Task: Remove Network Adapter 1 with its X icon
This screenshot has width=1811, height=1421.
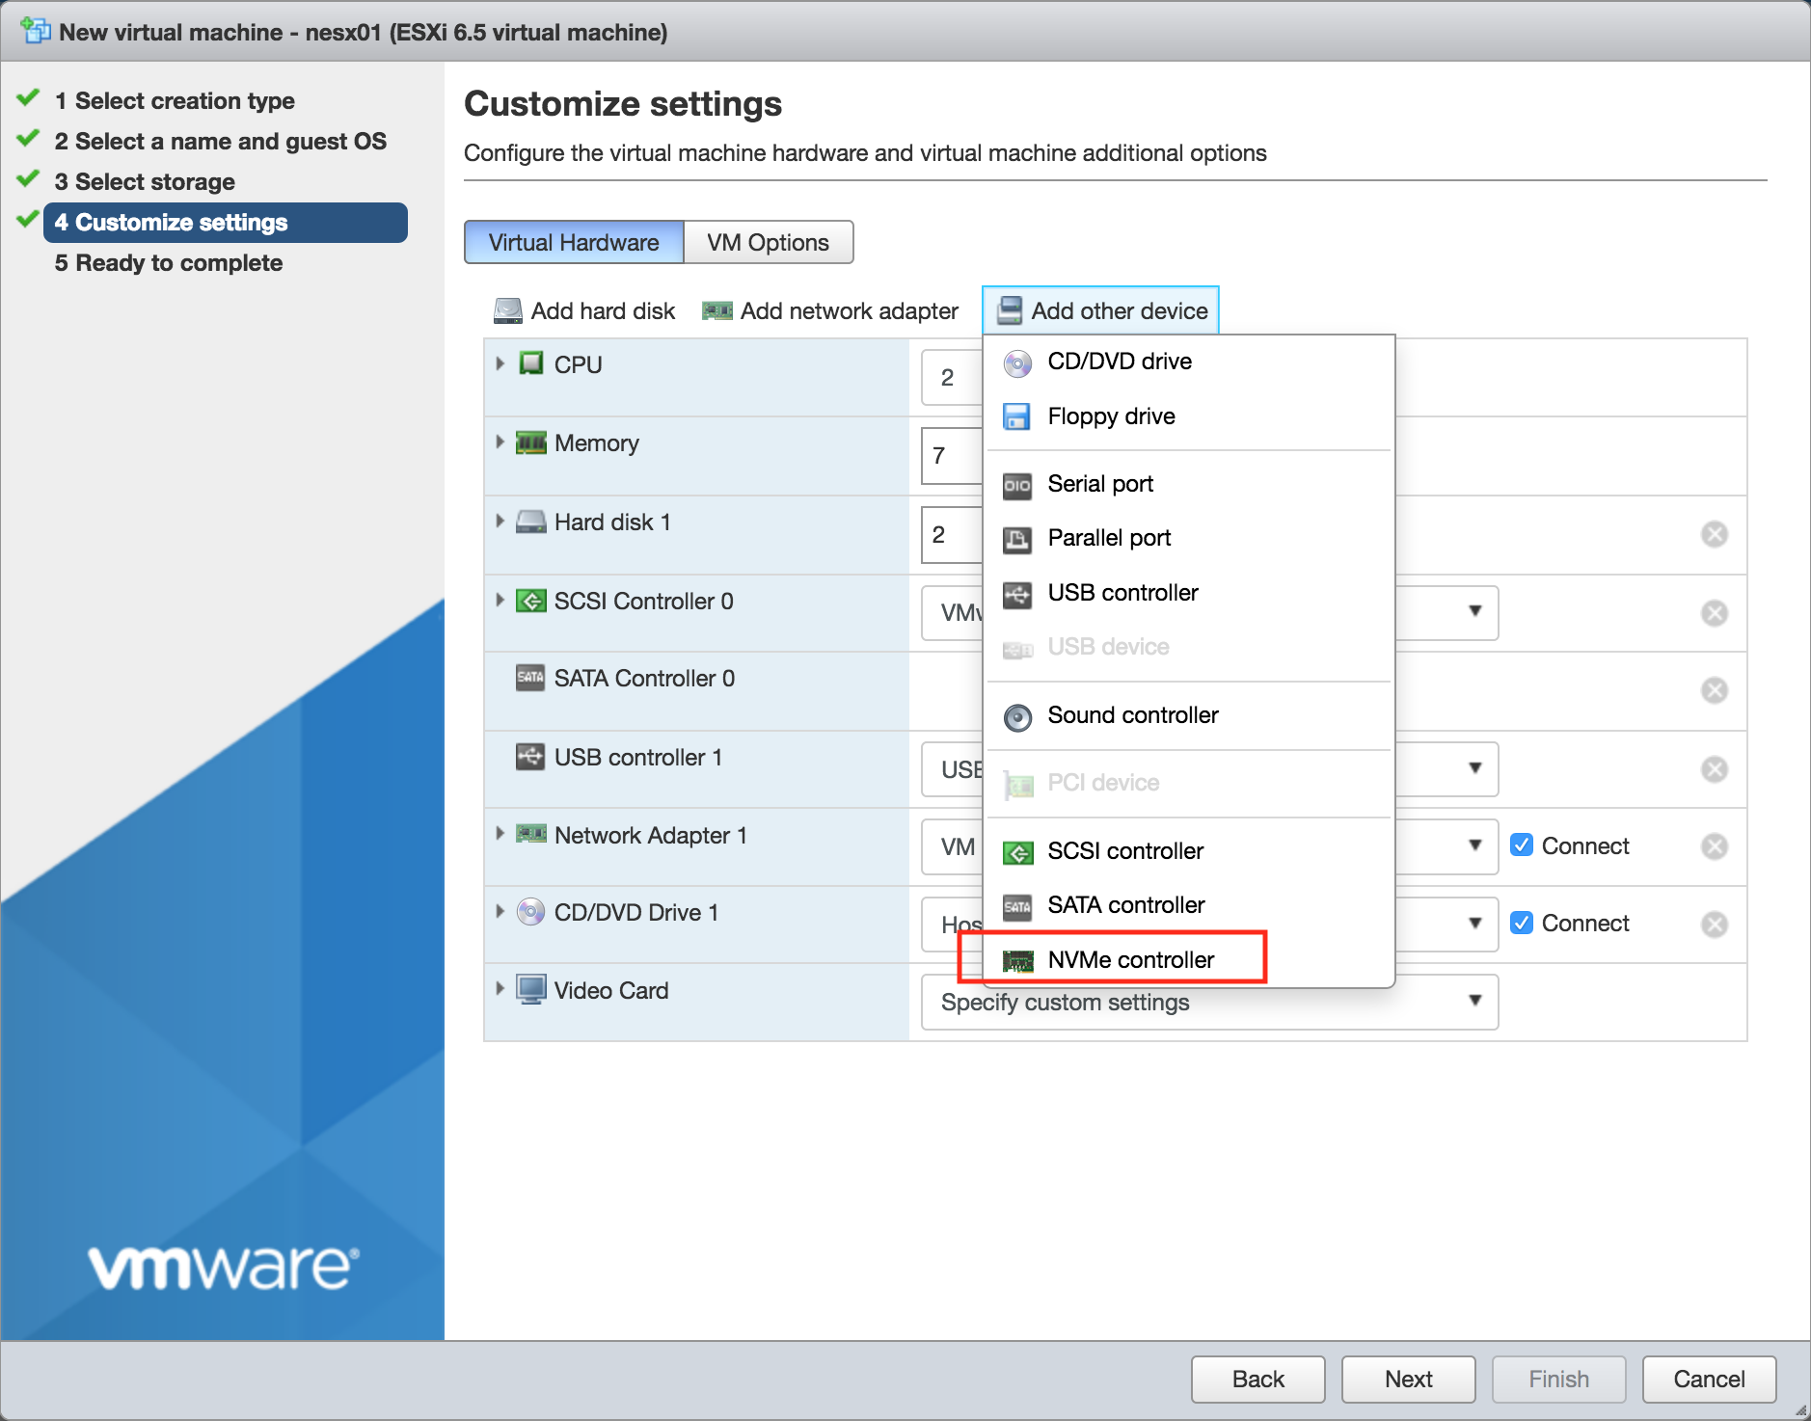Action: 1715,846
